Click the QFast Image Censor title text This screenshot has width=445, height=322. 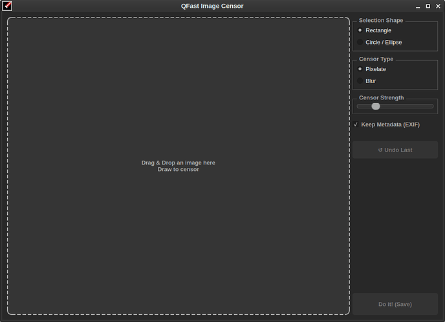pyautogui.click(x=212, y=6)
